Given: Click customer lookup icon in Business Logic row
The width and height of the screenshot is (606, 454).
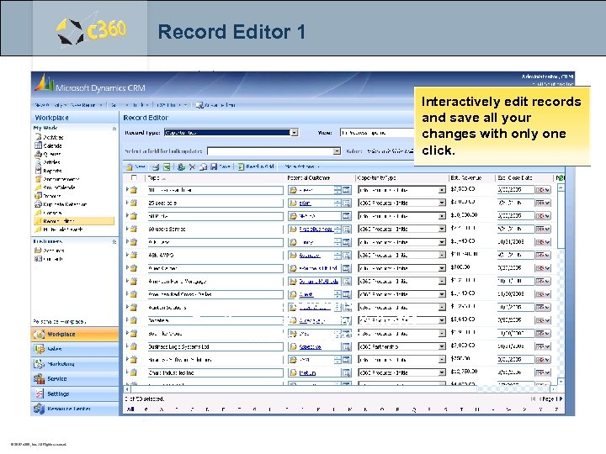Looking at the screenshot, I should coord(346,346).
